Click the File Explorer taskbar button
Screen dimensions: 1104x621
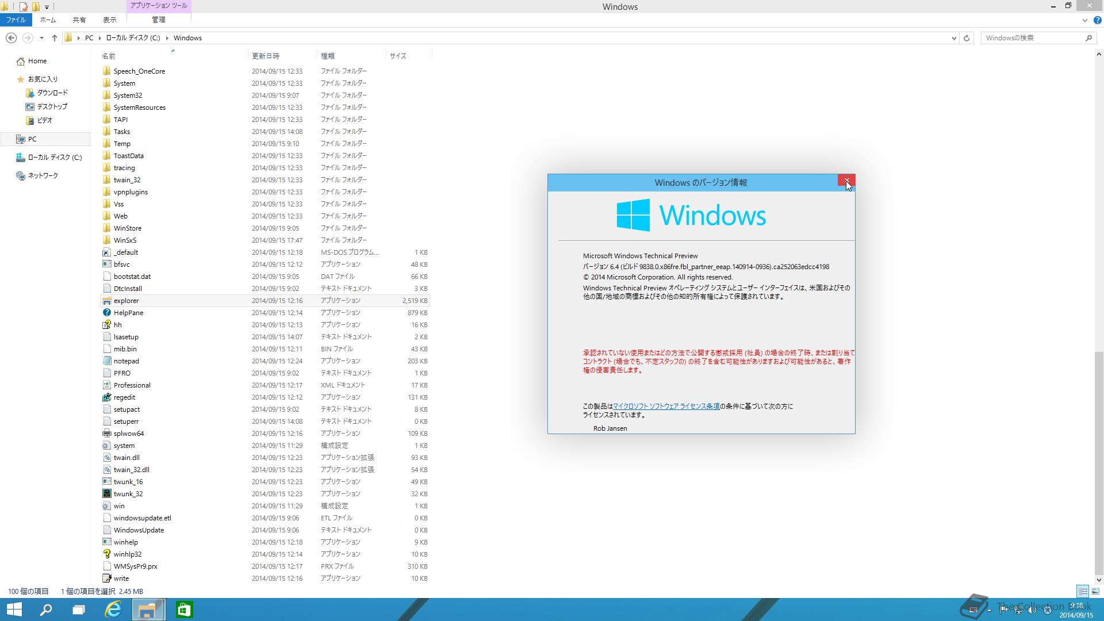148,609
